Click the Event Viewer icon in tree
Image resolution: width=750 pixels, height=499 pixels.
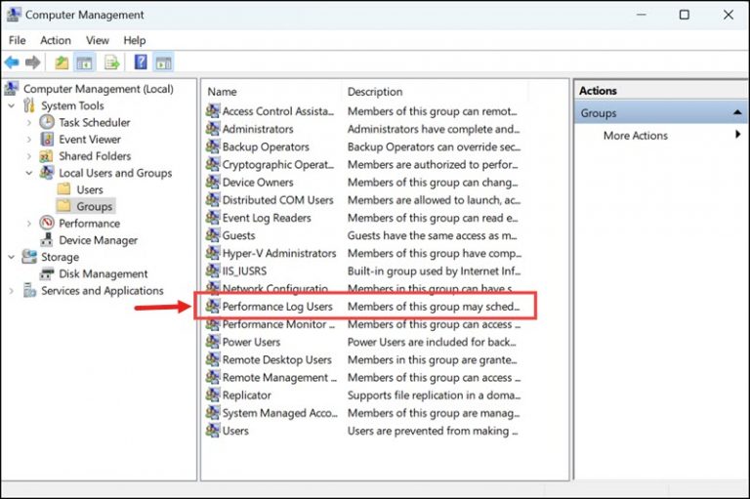coord(47,140)
